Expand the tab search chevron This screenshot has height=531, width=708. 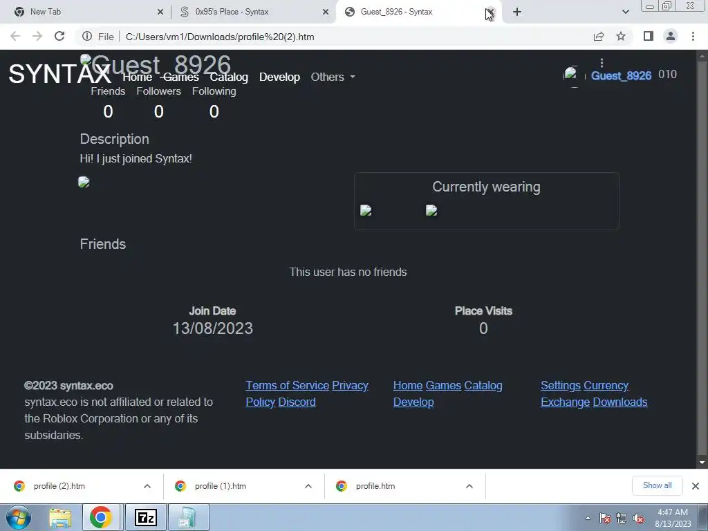pyautogui.click(x=625, y=12)
